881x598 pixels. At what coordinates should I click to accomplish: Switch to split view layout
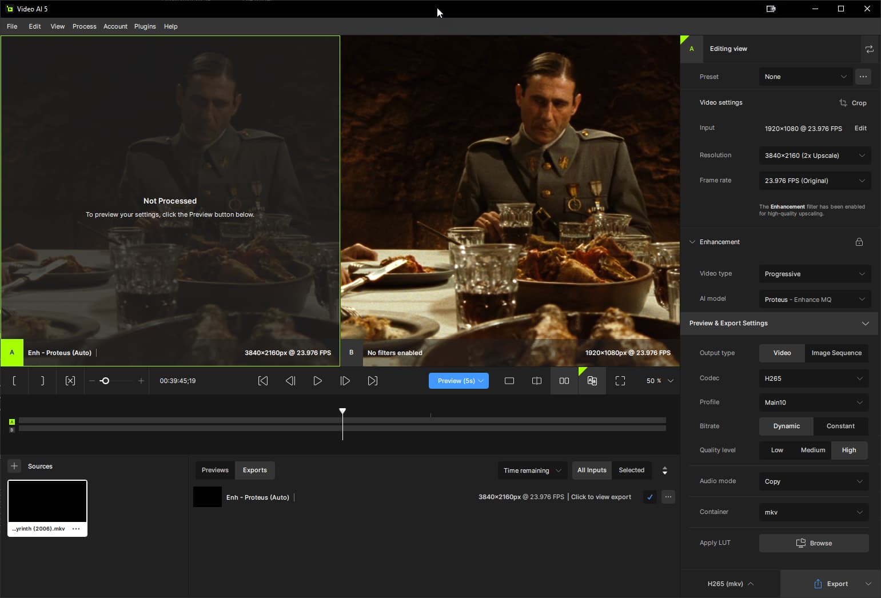click(x=537, y=381)
